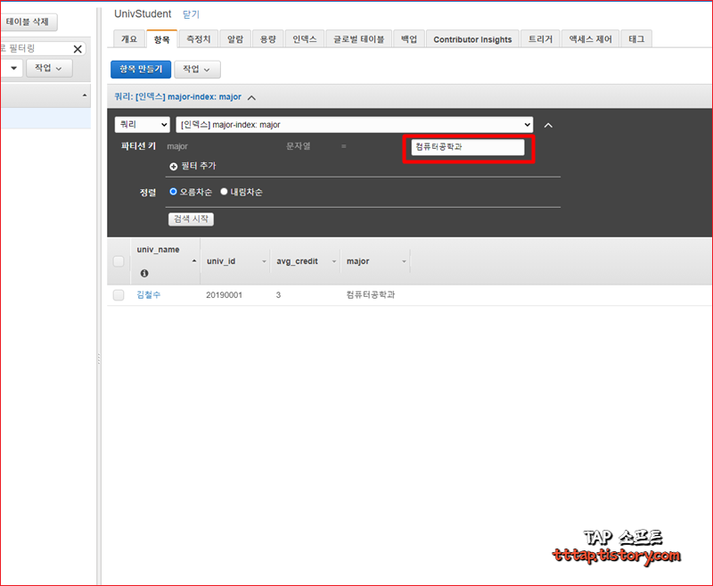Open major column sort arrow
The height and width of the screenshot is (586, 713).
coord(404,261)
